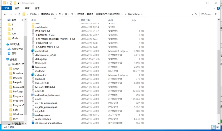Image resolution: width=222 pixels, height=131 pixels.
Task: Select the GameData breadcrumb segment
Action: coord(134,14)
